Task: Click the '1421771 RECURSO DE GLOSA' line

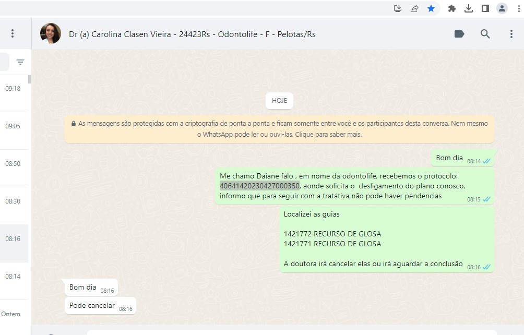Action: point(332,244)
